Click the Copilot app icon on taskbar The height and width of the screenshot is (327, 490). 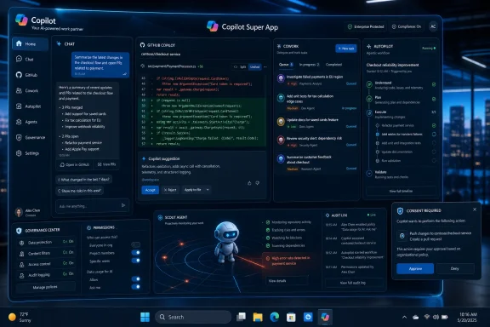325,317
